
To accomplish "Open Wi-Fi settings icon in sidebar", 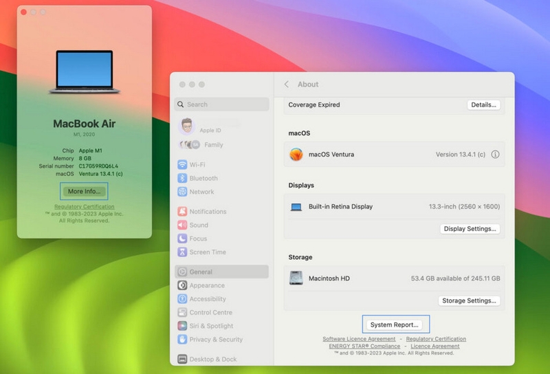I will point(182,164).
